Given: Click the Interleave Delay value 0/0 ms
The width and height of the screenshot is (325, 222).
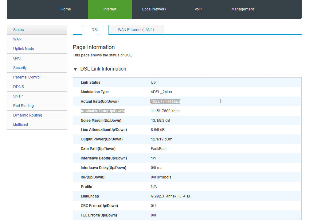Looking at the screenshot, I should (156, 168).
